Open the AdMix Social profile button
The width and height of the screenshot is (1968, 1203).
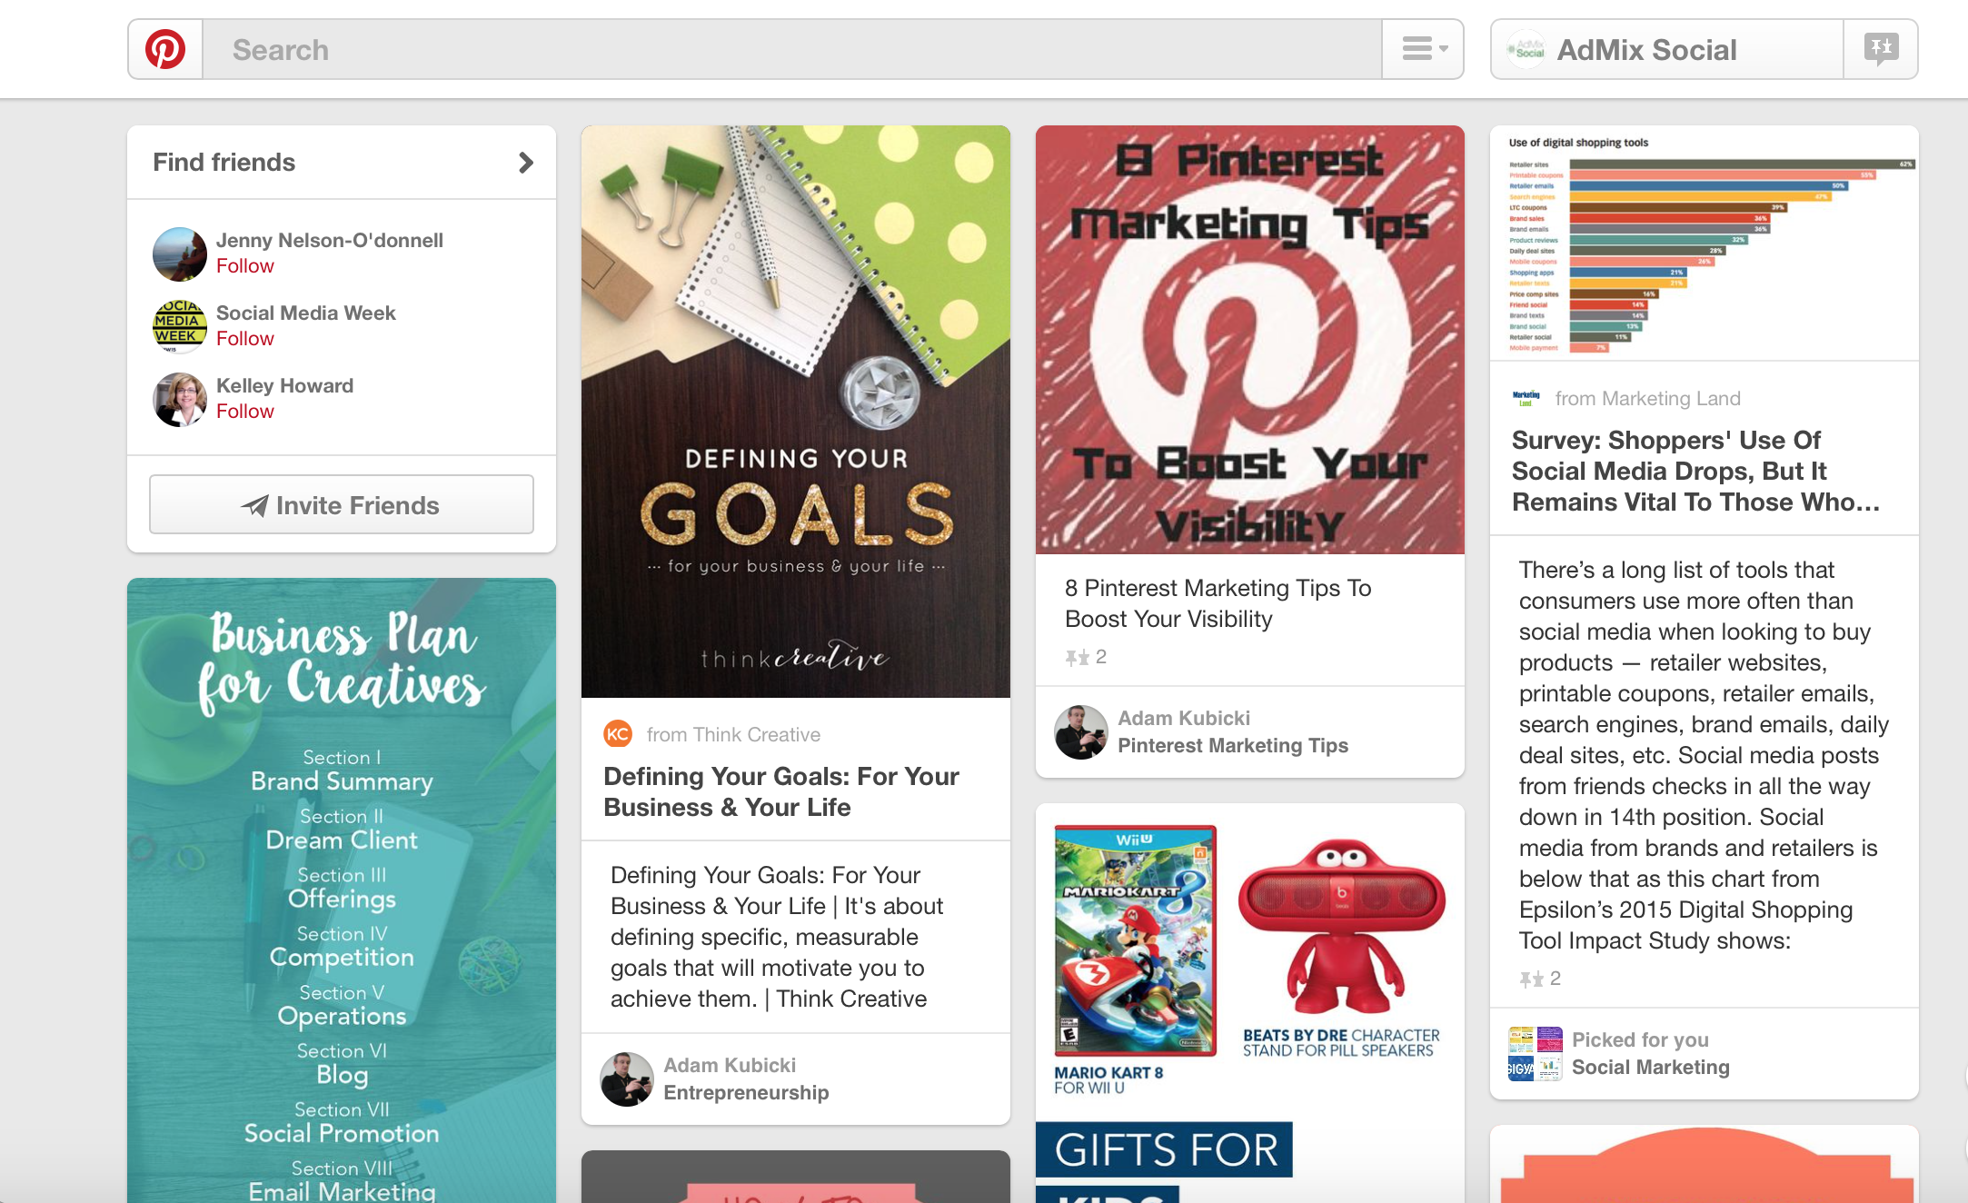(x=1667, y=49)
